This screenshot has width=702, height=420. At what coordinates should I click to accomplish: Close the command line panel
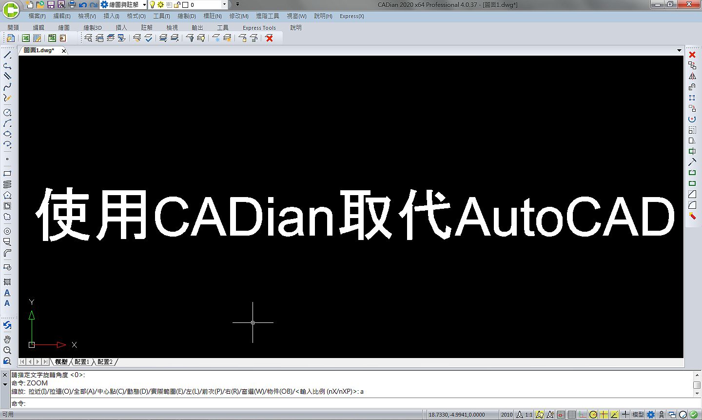click(5, 375)
